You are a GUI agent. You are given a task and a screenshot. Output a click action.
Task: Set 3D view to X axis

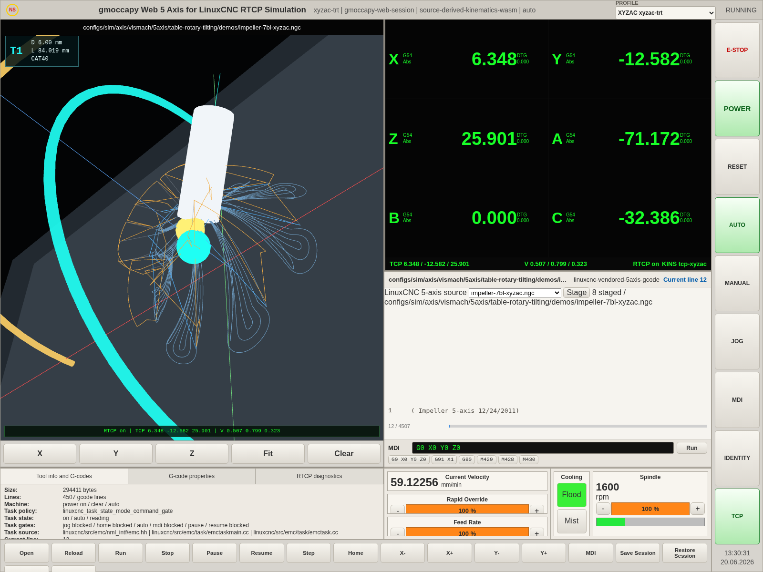pyautogui.click(x=40, y=454)
